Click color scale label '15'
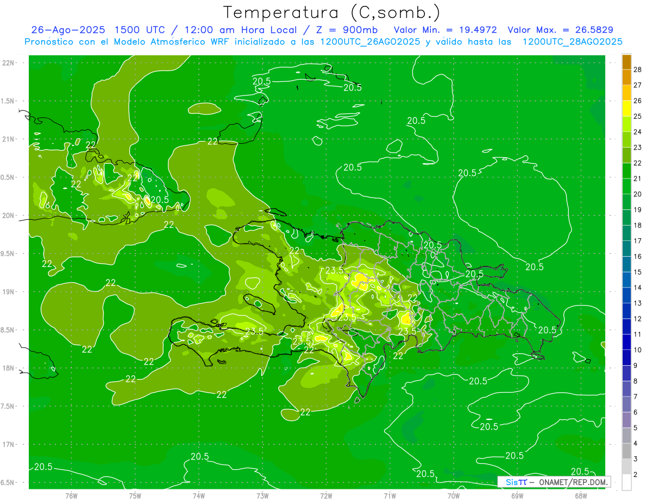 click(x=638, y=272)
